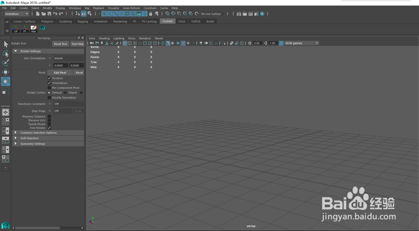Click the Maya logo icon at the bottom left
Screen dimensions: 419x231
[x=5, y=225]
